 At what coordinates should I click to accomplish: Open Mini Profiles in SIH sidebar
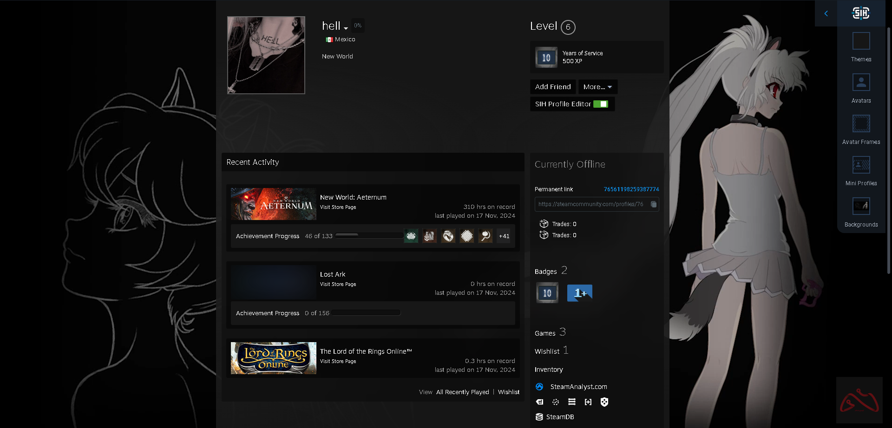(x=861, y=165)
